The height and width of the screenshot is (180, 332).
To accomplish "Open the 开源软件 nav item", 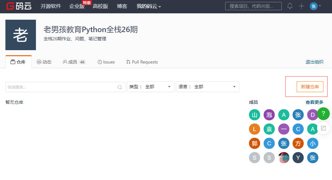I will pos(51,6).
